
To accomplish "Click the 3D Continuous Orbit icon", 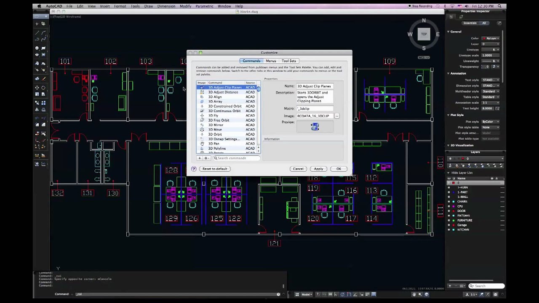I will [x=202, y=111].
